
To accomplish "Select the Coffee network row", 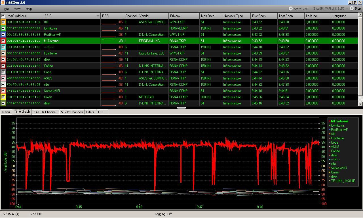I will (48, 66).
